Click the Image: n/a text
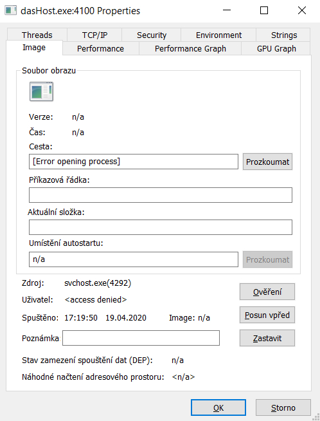320x421 pixels. (189, 317)
